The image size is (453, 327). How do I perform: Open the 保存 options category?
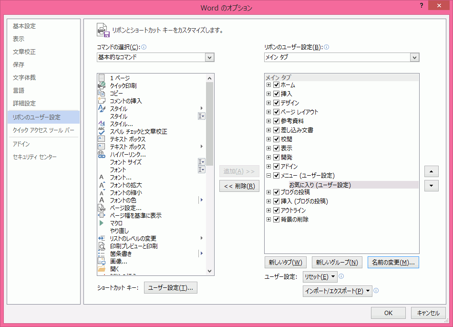(x=19, y=64)
